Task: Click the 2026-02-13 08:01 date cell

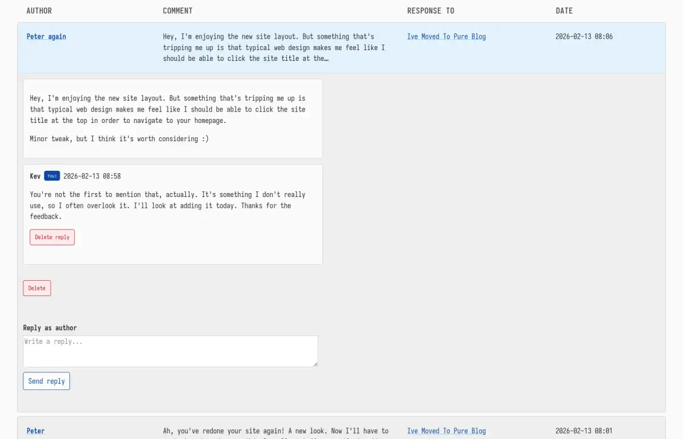Action: pyautogui.click(x=584, y=431)
